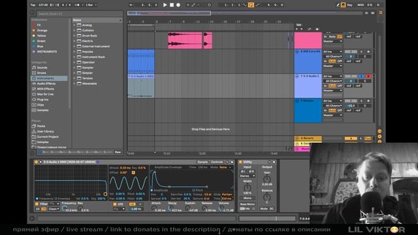Viewport: 418px width, 235px height.
Task: Open User Library in browser
Action: [x=45, y=132]
